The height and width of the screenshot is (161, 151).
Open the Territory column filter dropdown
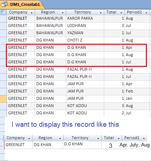tap(101, 13)
